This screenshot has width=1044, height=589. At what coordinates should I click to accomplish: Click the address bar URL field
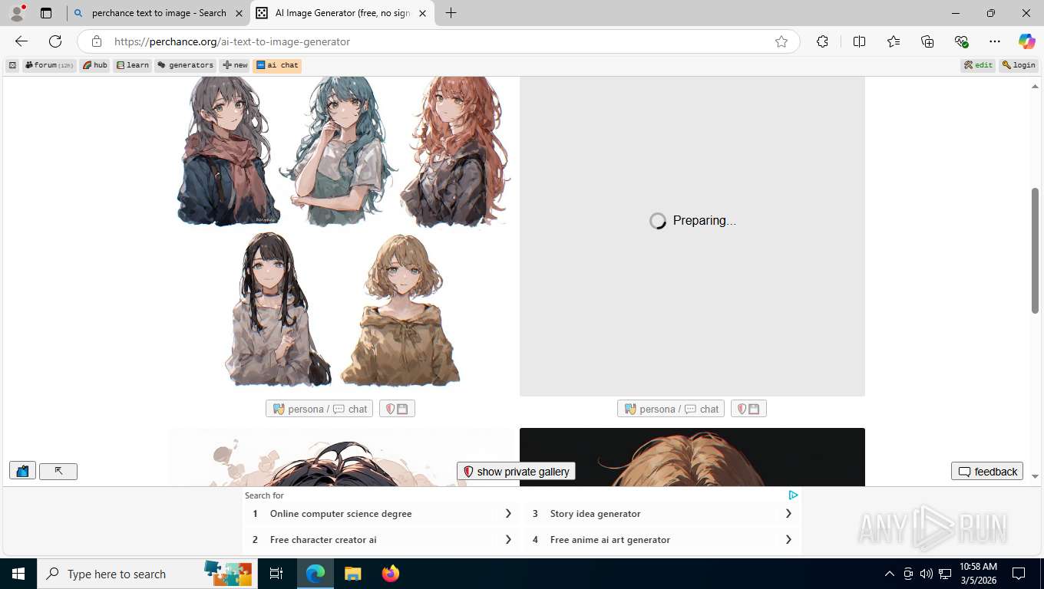click(438, 41)
